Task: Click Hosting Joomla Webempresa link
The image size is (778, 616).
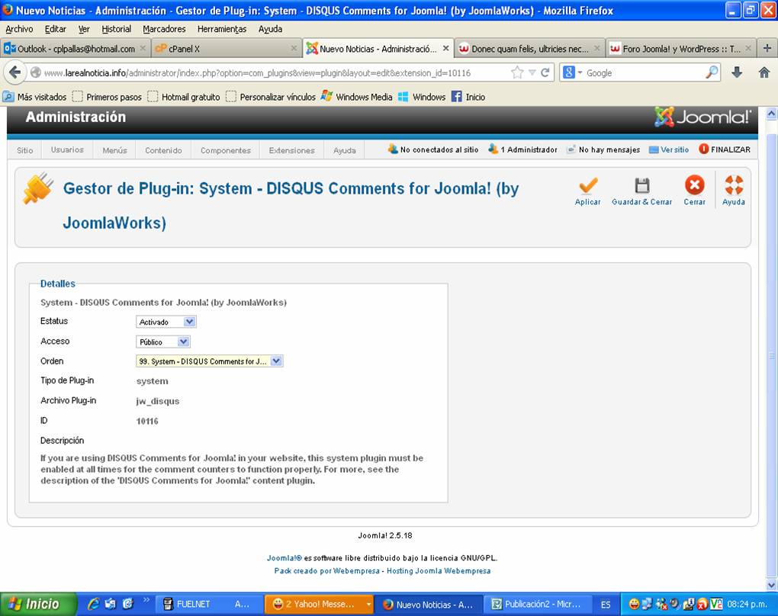Action: pyautogui.click(x=439, y=571)
